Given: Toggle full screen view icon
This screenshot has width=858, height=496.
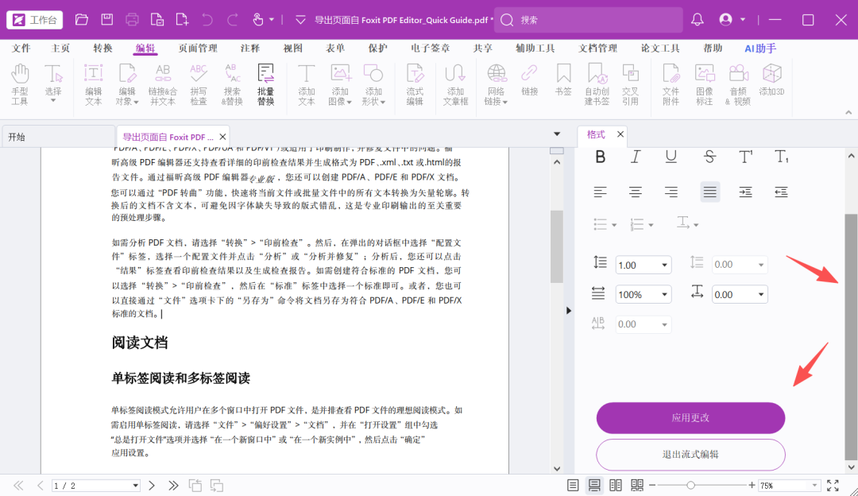Looking at the screenshot, I should pos(833,486).
